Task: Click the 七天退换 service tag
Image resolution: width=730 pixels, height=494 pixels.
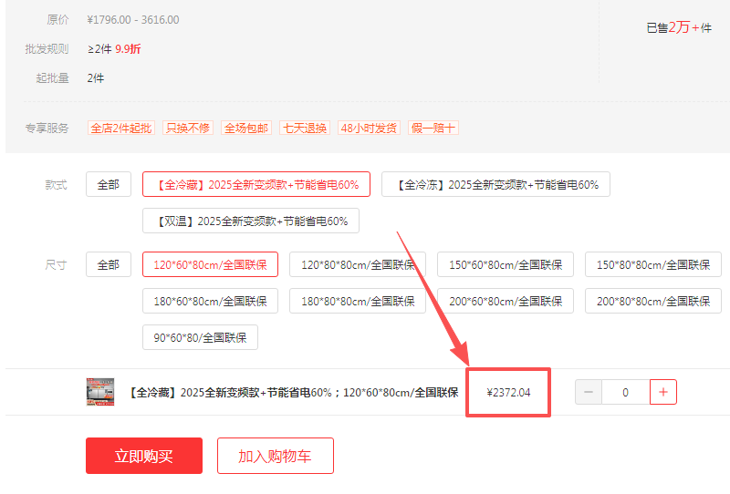Action: click(x=304, y=128)
